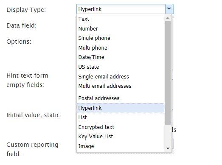Select Encrypted text option
Viewport: 222px width, 165px height.
pyautogui.click(x=121, y=127)
